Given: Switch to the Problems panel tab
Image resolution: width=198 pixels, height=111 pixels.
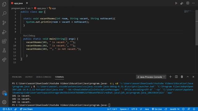Looking at the screenshot, I should click(17, 77).
